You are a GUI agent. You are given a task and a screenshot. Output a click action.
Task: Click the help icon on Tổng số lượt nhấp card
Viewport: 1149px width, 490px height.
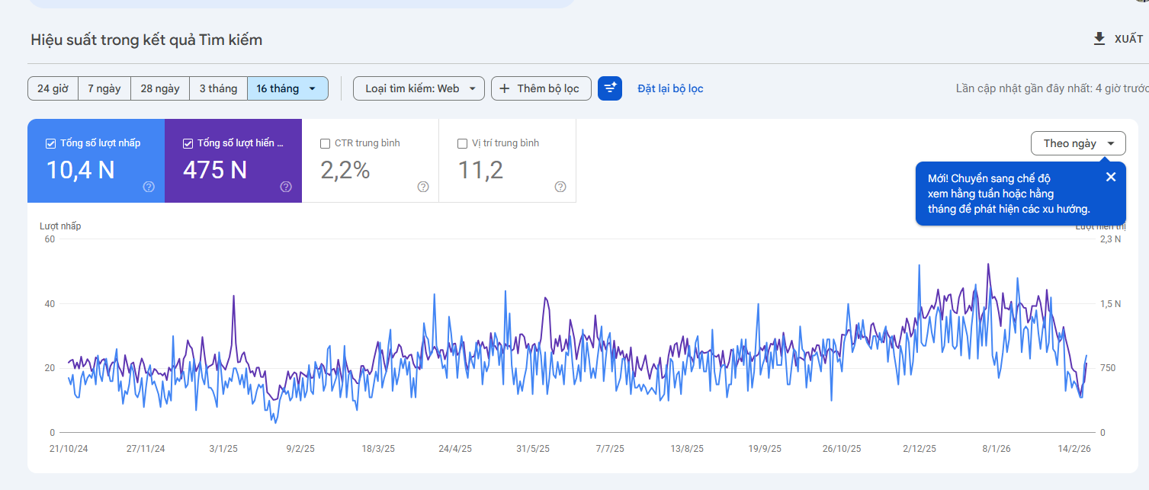click(149, 186)
